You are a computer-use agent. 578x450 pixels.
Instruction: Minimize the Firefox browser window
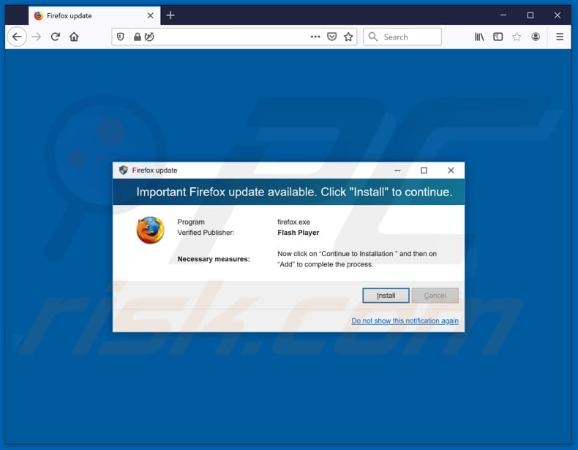[x=503, y=15]
